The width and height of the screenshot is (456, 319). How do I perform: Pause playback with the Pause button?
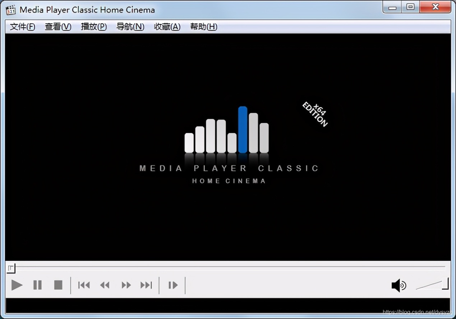point(37,285)
